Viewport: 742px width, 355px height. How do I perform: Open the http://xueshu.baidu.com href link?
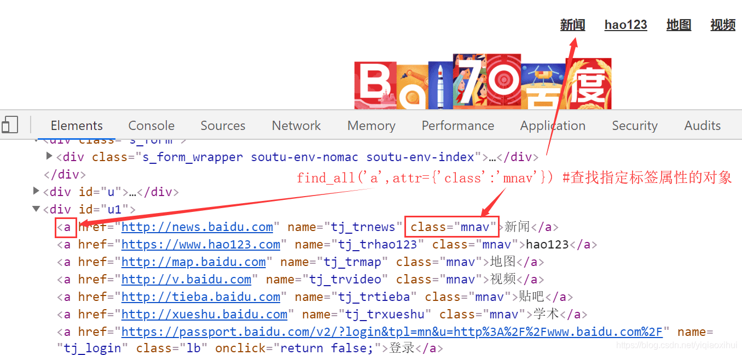point(204,314)
